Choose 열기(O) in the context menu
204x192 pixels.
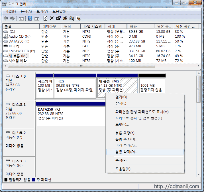pyautogui.click(x=145, y=97)
